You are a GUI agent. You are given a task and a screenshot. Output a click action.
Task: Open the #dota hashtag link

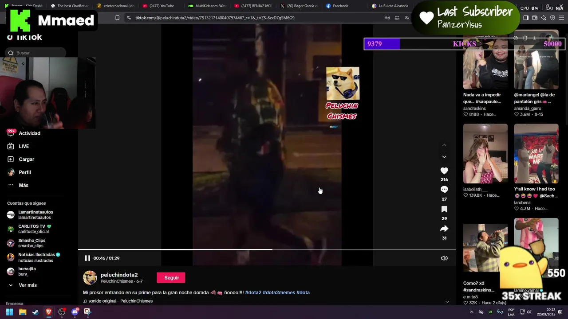click(x=303, y=292)
